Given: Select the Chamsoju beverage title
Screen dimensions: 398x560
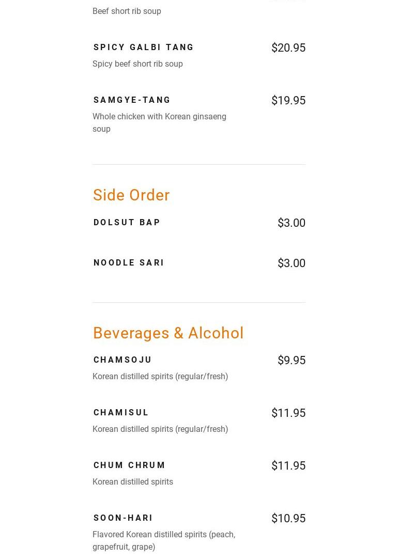Looking at the screenshot, I should coord(123,360).
